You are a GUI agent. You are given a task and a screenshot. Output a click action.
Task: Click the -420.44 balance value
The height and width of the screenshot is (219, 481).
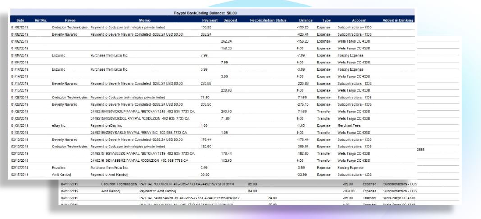point(303,34)
